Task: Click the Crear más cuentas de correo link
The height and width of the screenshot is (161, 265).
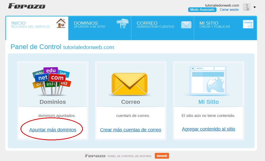Action: [131, 130]
